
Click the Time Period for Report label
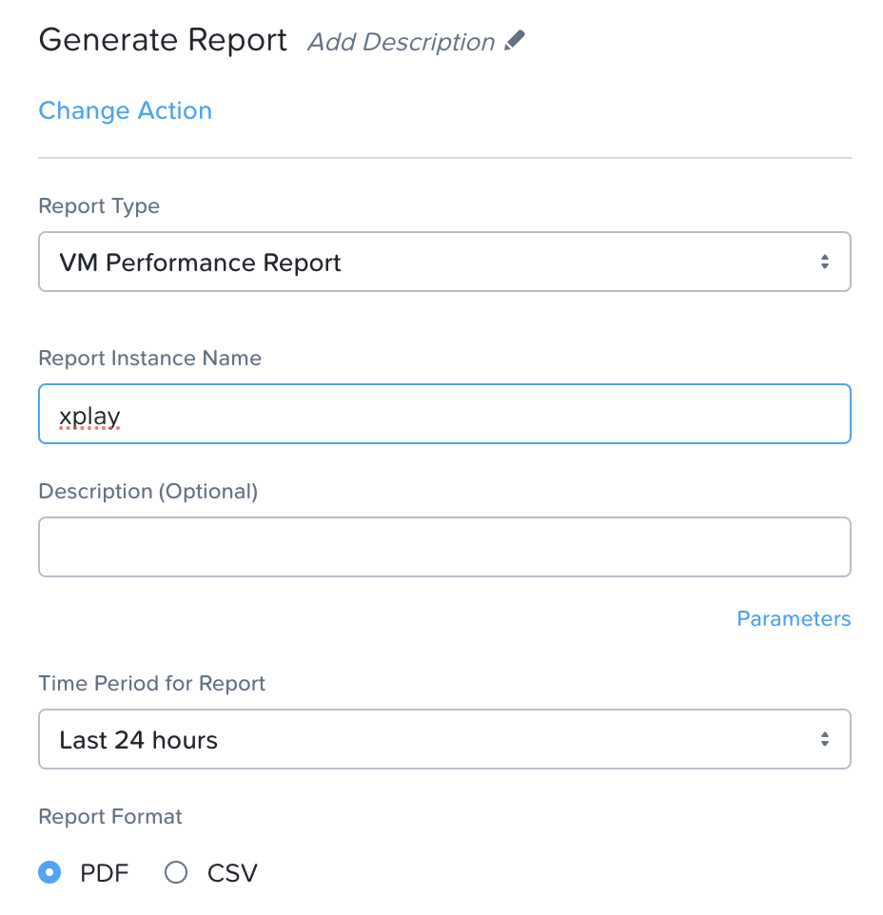coord(151,684)
